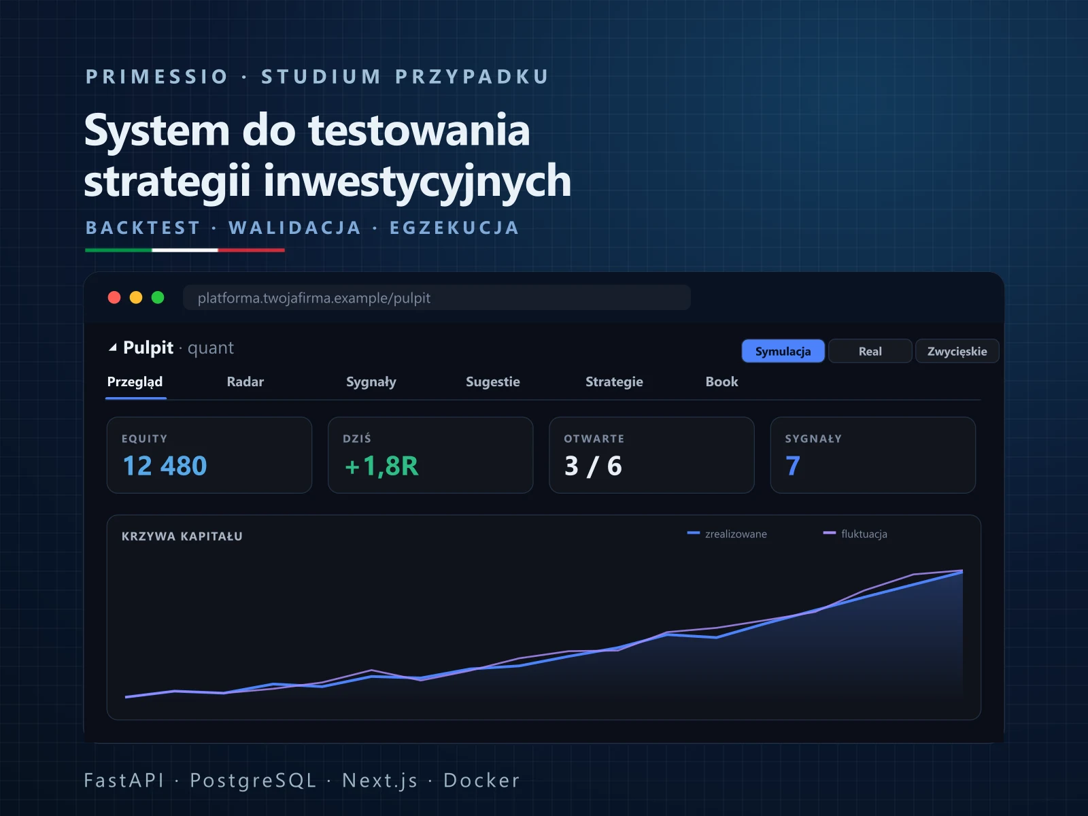This screenshot has height=816, width=1088.
Task: Open the Strategie tab
Action: click(614, 382)
